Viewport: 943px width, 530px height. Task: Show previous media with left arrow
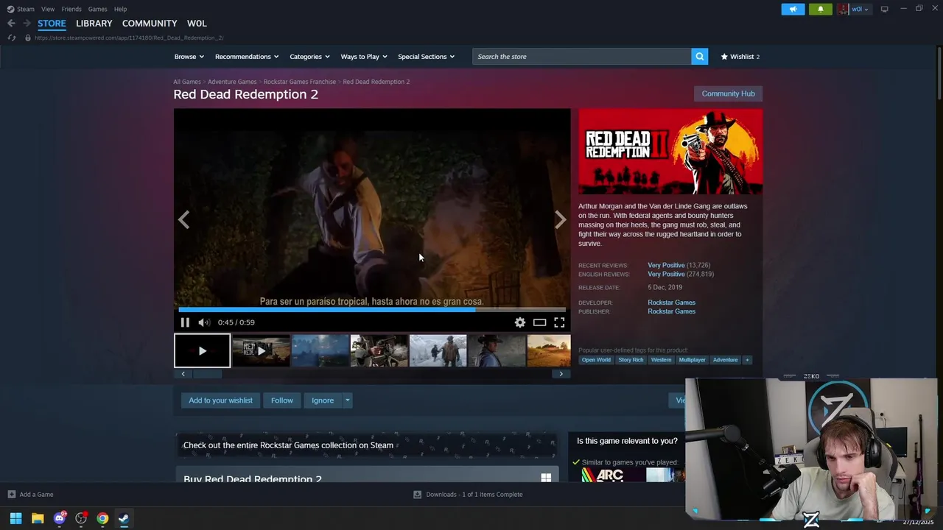183,219
